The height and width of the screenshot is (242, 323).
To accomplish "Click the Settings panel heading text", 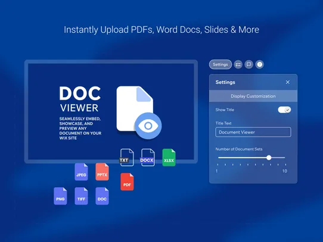I will pos(225,82).
